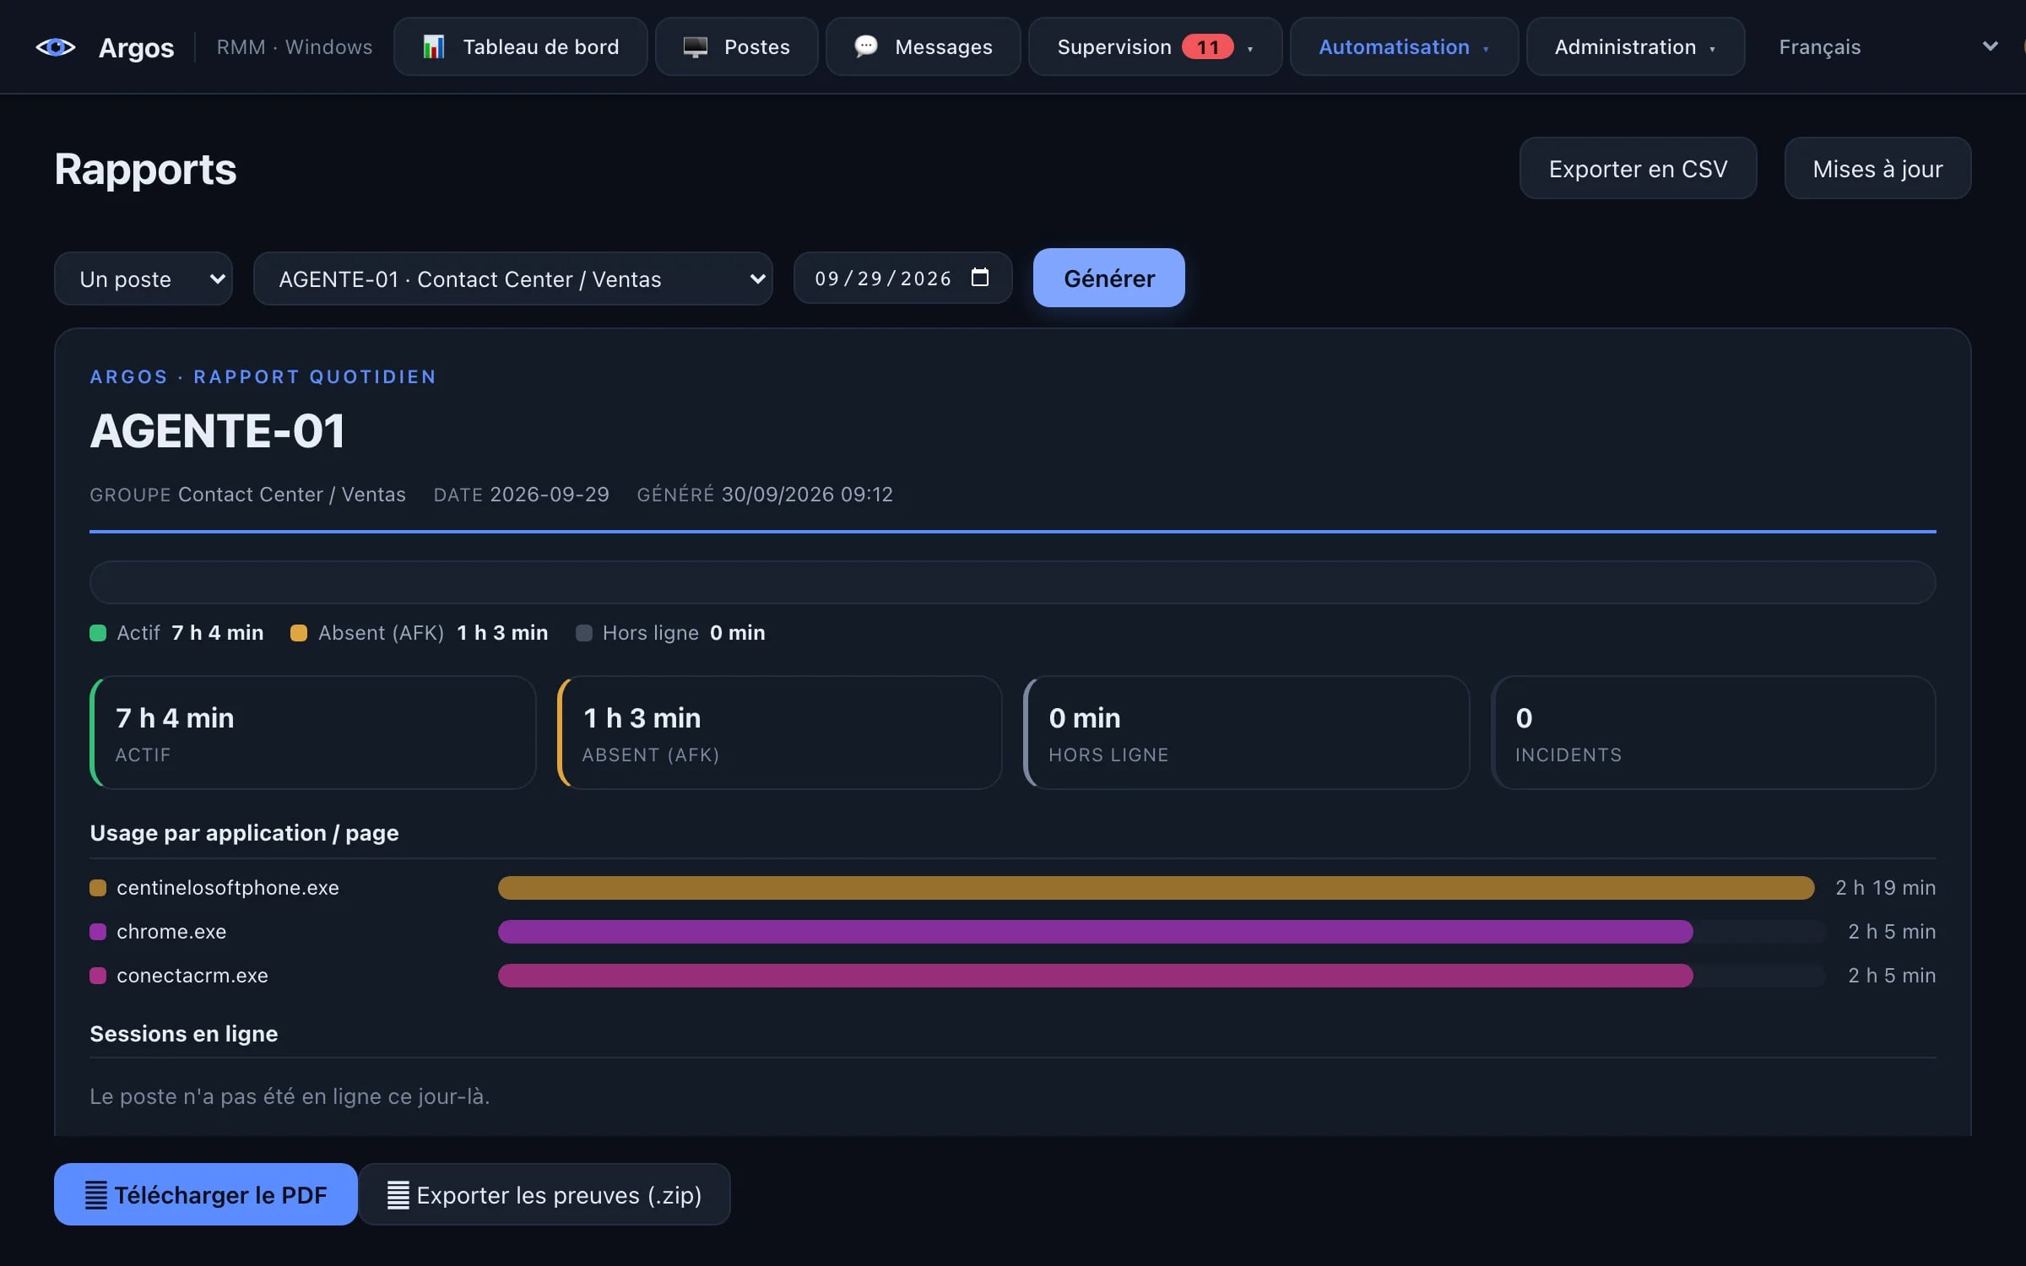Click the document icon on Télécharger le PDF
This screenshot has width=2026, height=1266.
coord(96,1194)
